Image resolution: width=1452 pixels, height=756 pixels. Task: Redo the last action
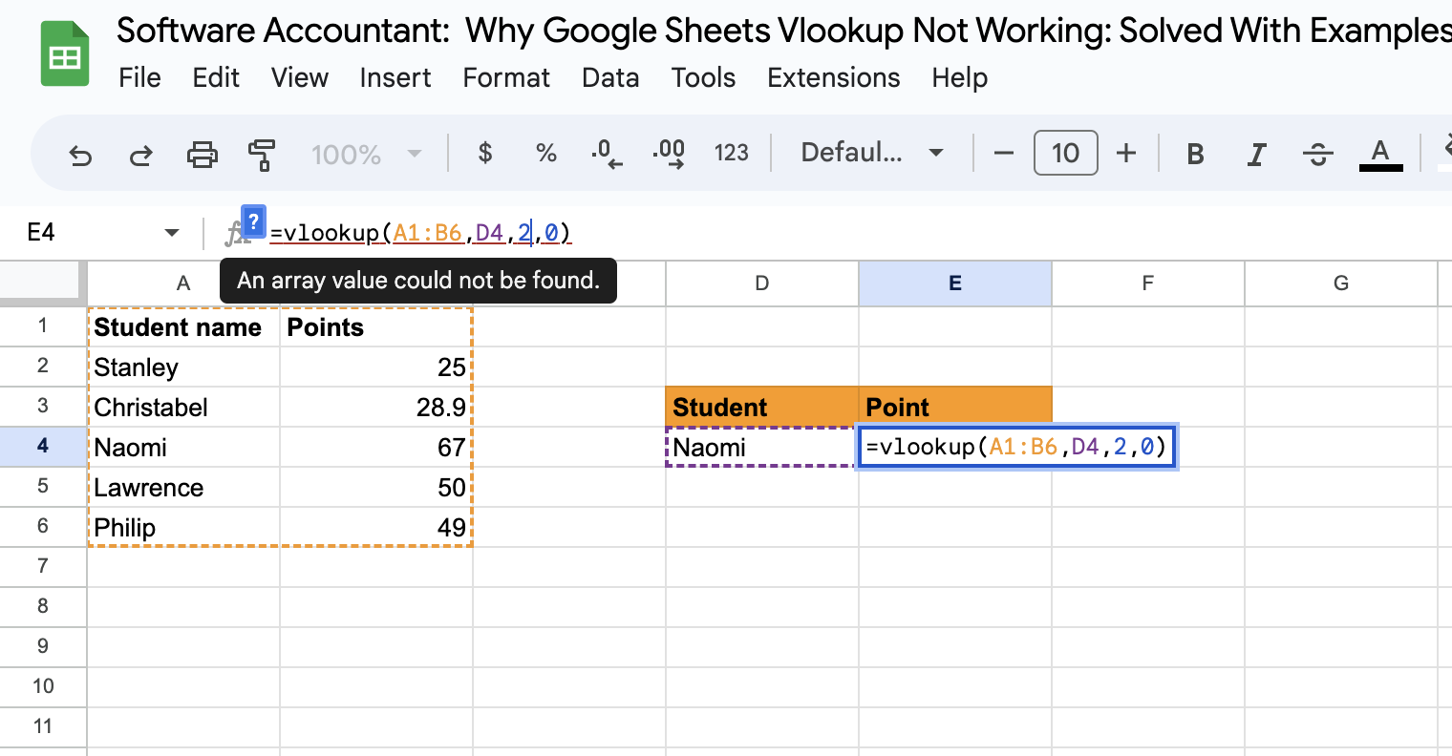click(140, 154)
